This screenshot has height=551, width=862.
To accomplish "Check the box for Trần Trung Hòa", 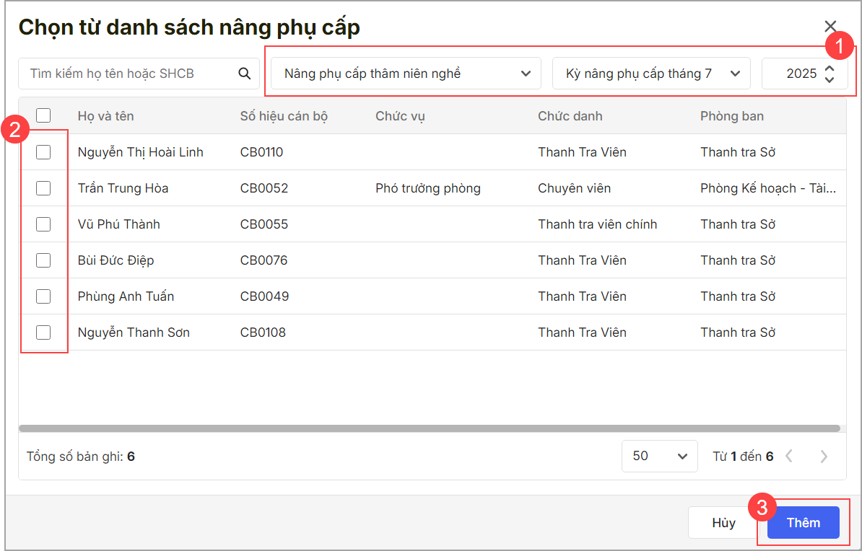I will click(x=43, y=188).
